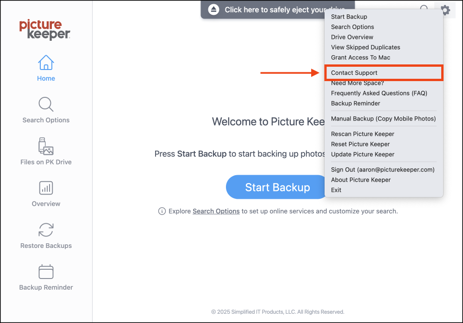The height and width of the screenshot is (323, 463).
Task: Select Reset Picture Keeper menu item
Action: [x=360, y=144]
